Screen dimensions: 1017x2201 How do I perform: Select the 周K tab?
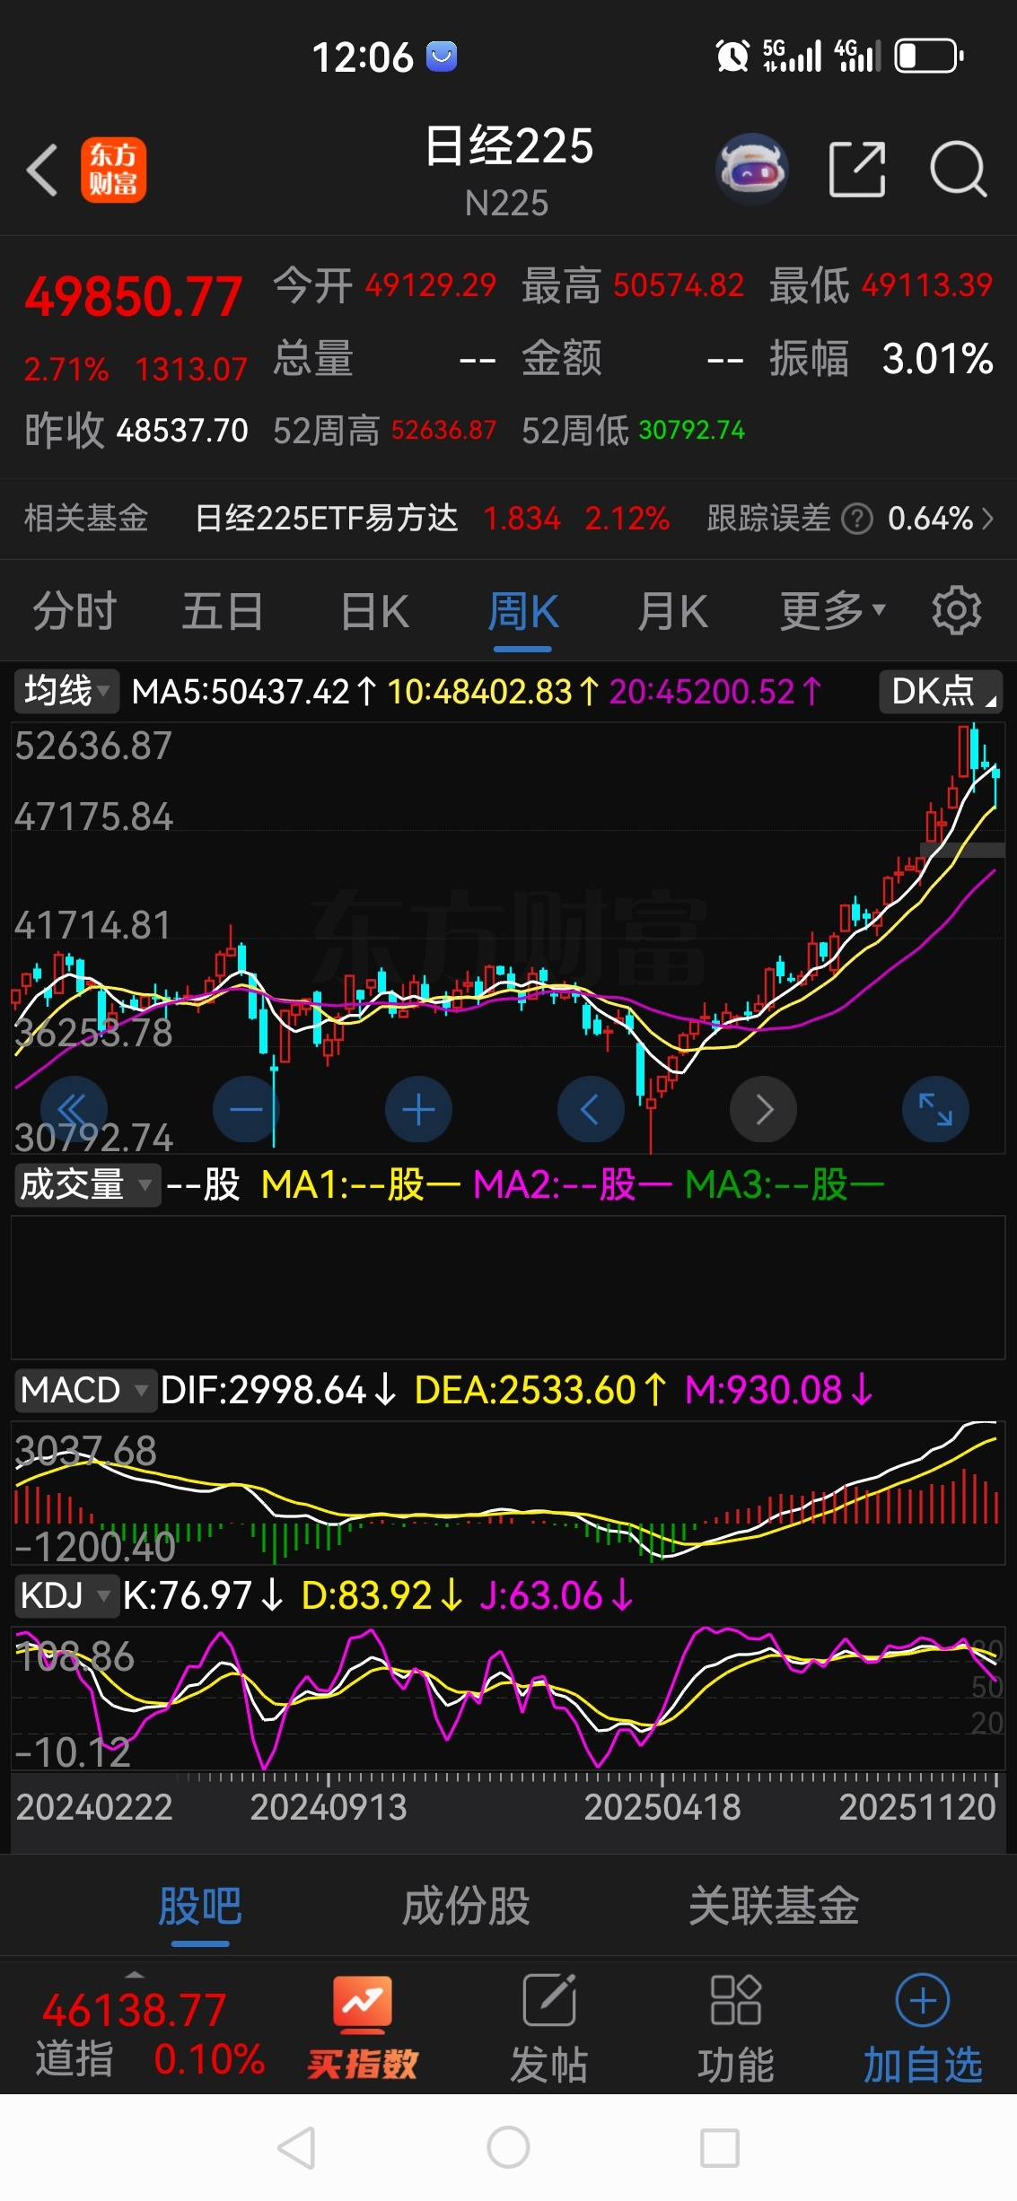tap(522, 612)
